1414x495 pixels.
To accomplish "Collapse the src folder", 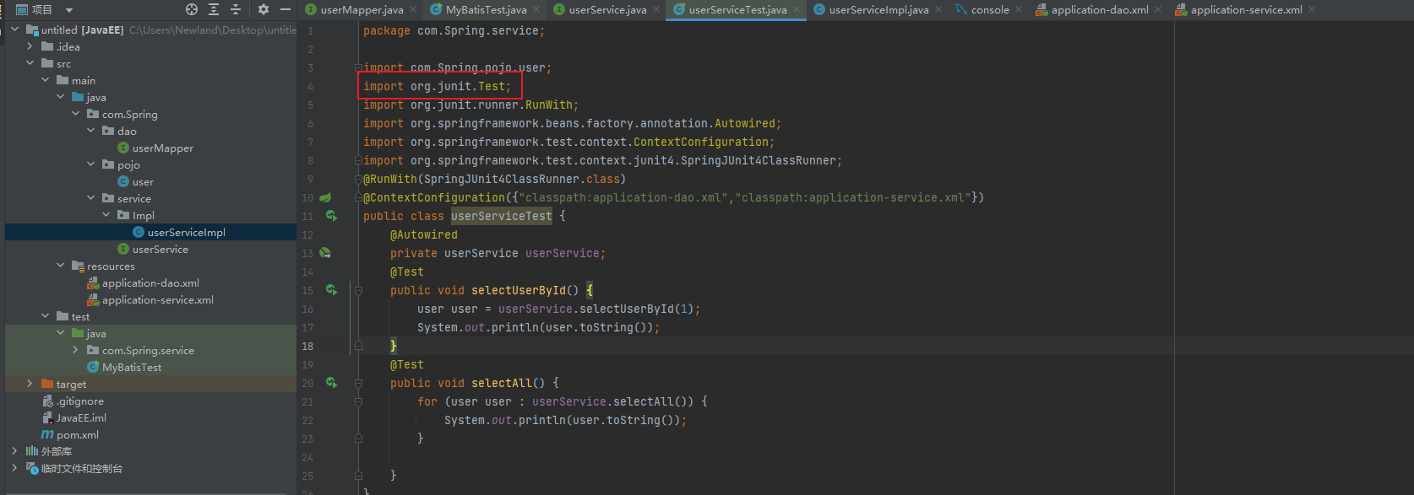I will tap(30, 63).
